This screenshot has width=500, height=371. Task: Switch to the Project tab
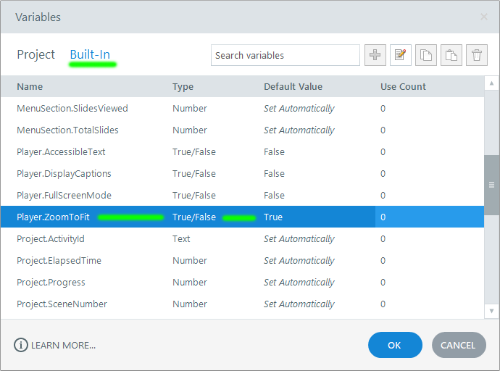coord(36,54)
